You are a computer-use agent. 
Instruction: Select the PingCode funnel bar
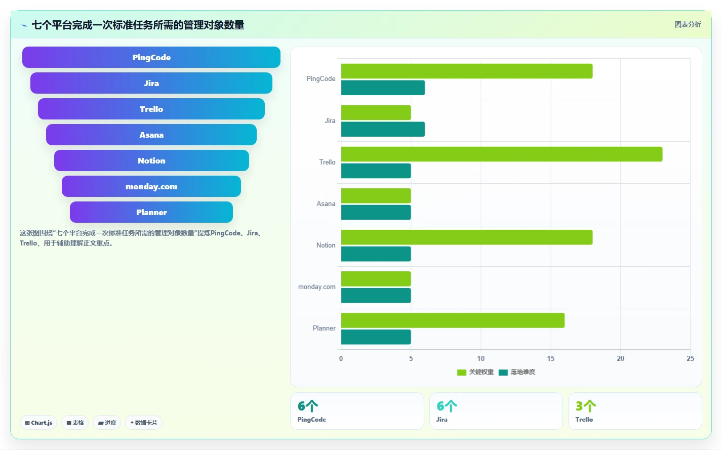point(151,57)
